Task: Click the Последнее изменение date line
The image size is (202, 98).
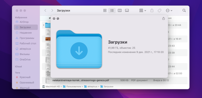Action: pos(136,52)
